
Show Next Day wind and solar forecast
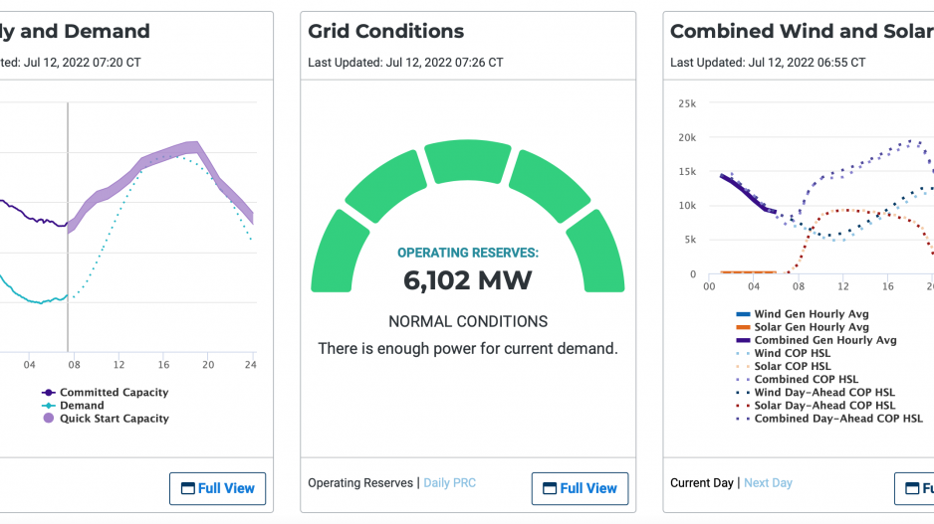pos(768,483)
